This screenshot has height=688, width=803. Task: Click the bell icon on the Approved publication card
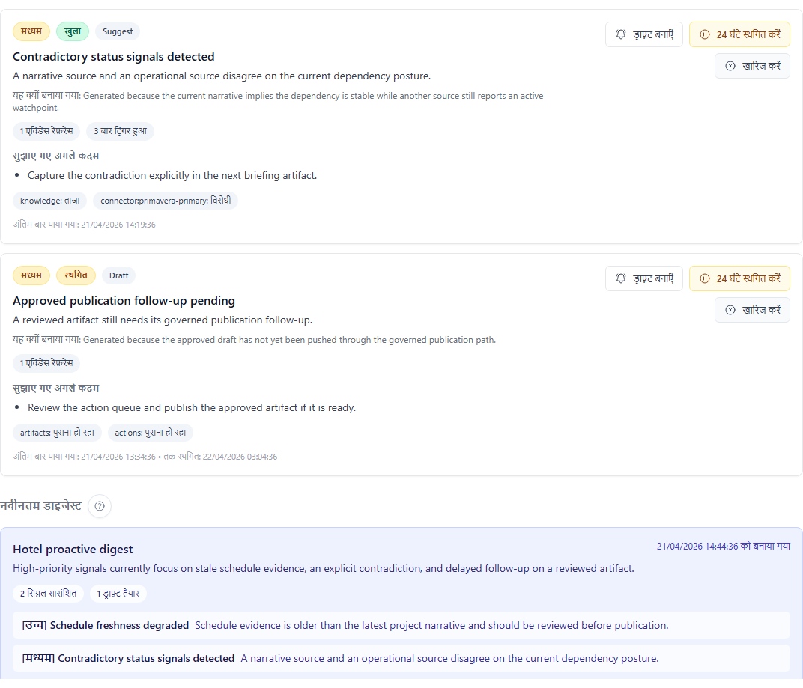click(x=621, y=278)
